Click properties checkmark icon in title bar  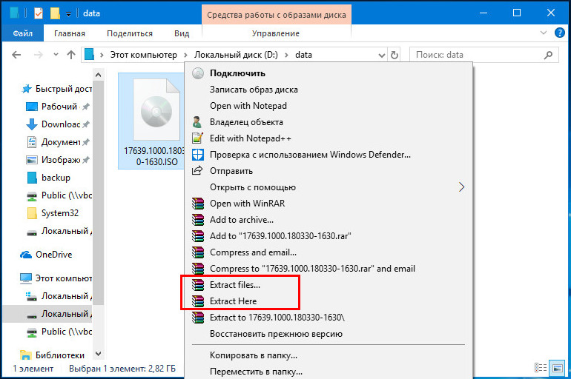(x=39, y=13)
